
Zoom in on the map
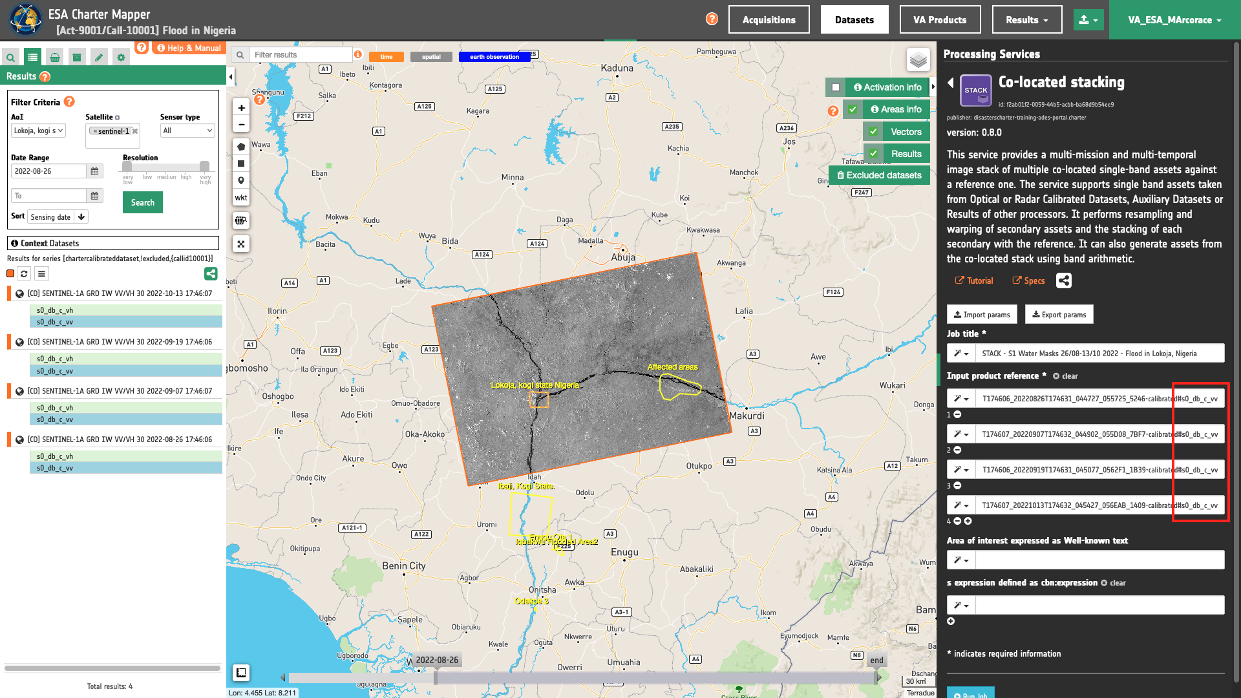[x=241, y=108]
